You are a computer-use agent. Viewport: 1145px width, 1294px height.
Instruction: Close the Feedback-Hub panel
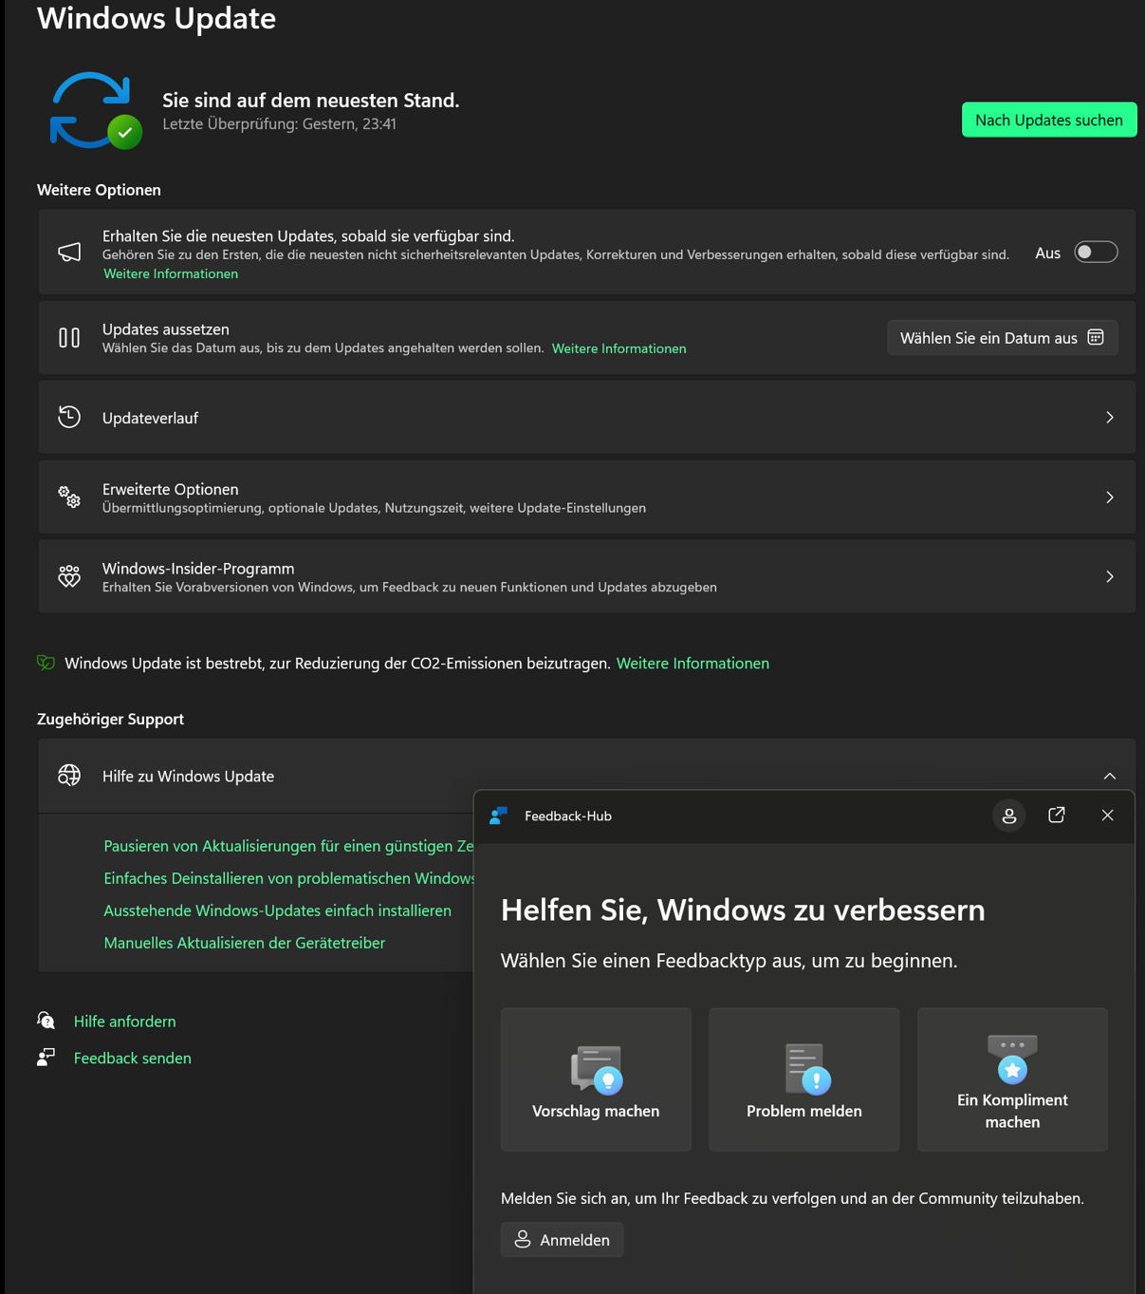tap(1107, 816)
